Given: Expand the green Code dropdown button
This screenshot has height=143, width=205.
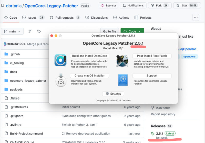Looking at the screenshot, I should (x=132, y=31).
